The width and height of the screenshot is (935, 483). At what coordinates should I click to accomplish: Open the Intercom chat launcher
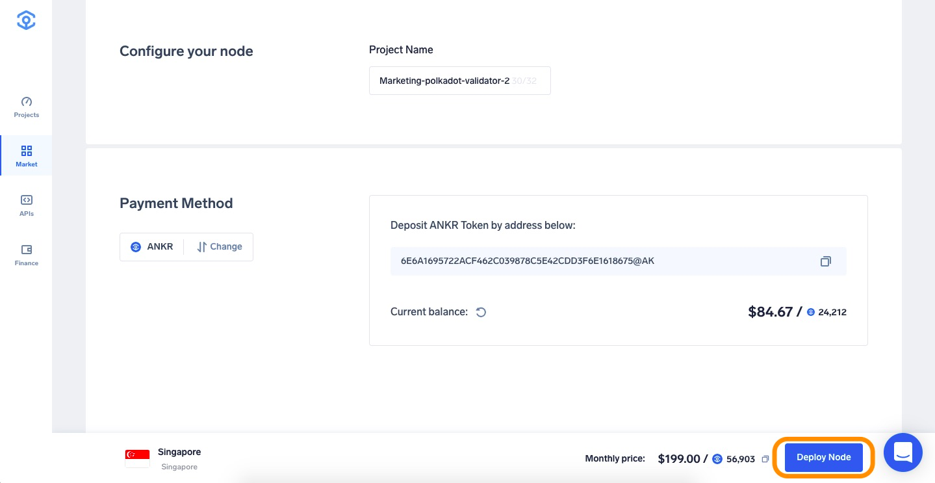903,452
